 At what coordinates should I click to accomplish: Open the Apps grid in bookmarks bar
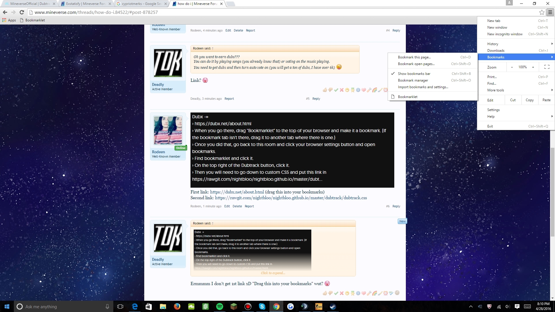click(x=9, y=20)
